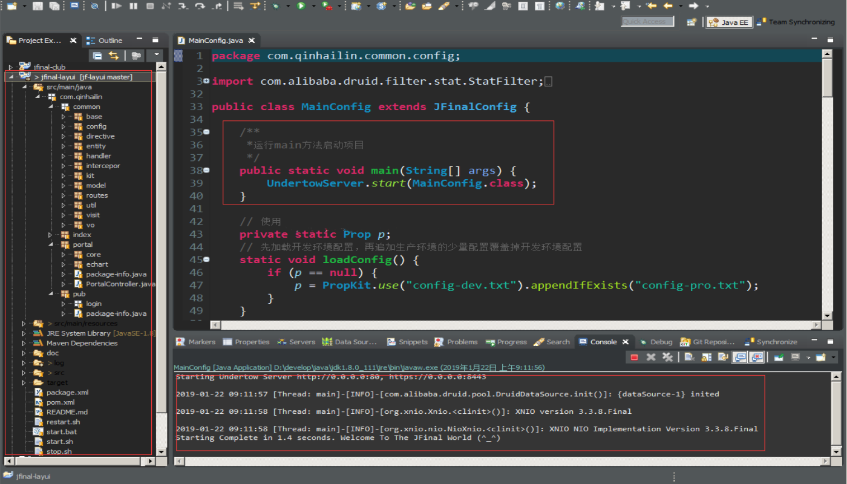Switch to Java EE perspective

pyautogui.click(x=729, y=22)
